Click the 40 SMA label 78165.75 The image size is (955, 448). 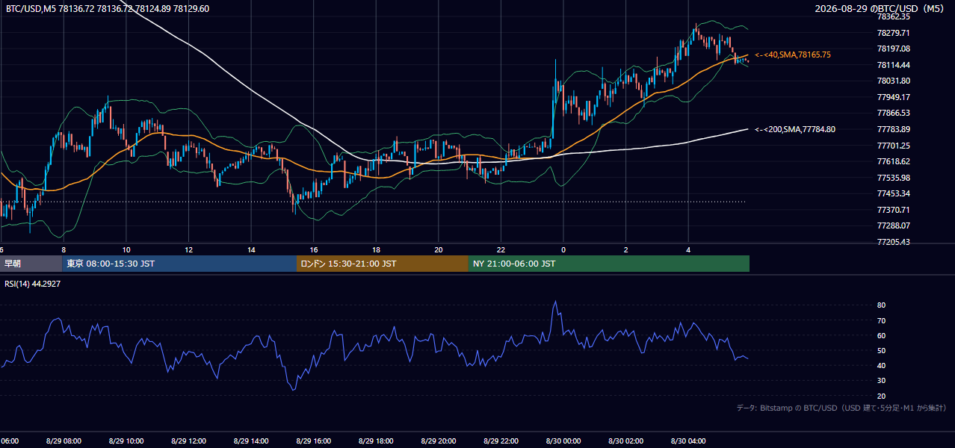point(793,55)
